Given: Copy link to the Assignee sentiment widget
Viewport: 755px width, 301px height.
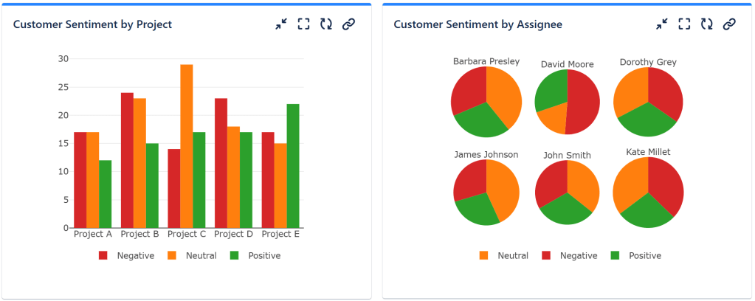Looking at the screenshot, I should point(729,24).
